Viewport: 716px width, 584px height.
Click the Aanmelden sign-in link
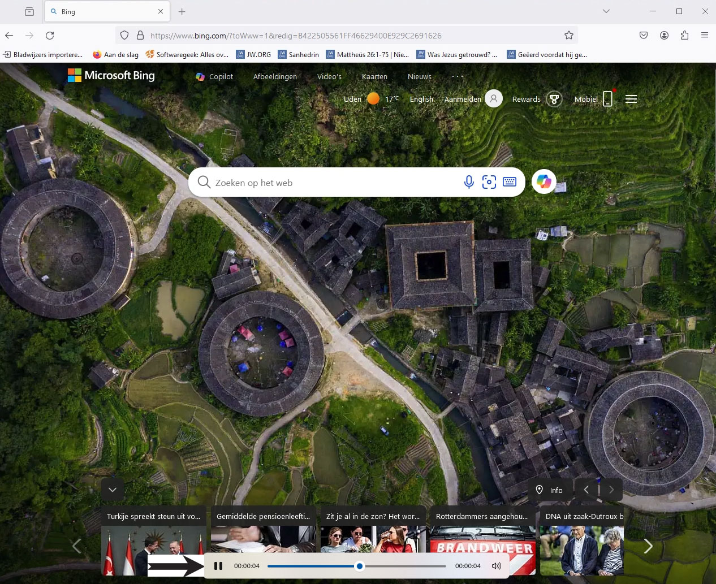463,99
